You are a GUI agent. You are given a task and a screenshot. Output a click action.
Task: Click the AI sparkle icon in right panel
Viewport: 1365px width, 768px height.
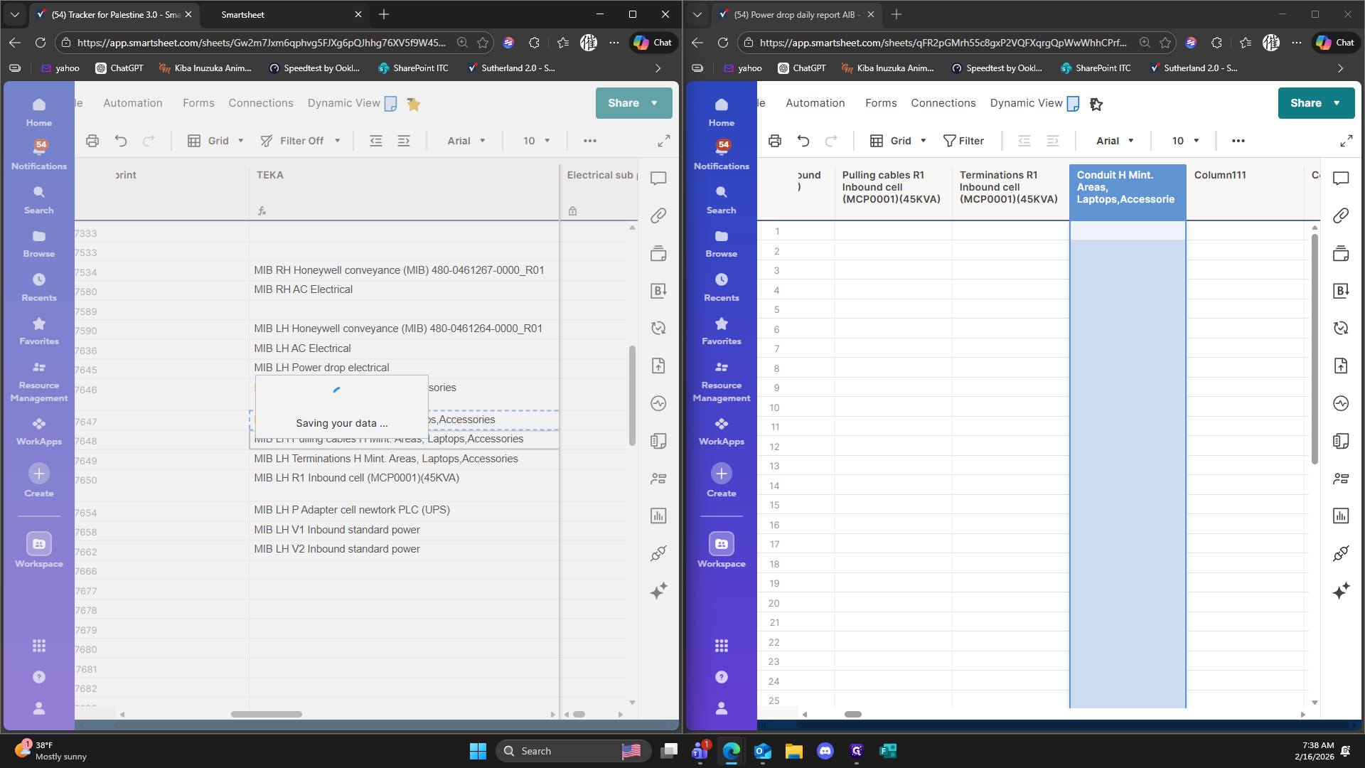pos(1341,591)
